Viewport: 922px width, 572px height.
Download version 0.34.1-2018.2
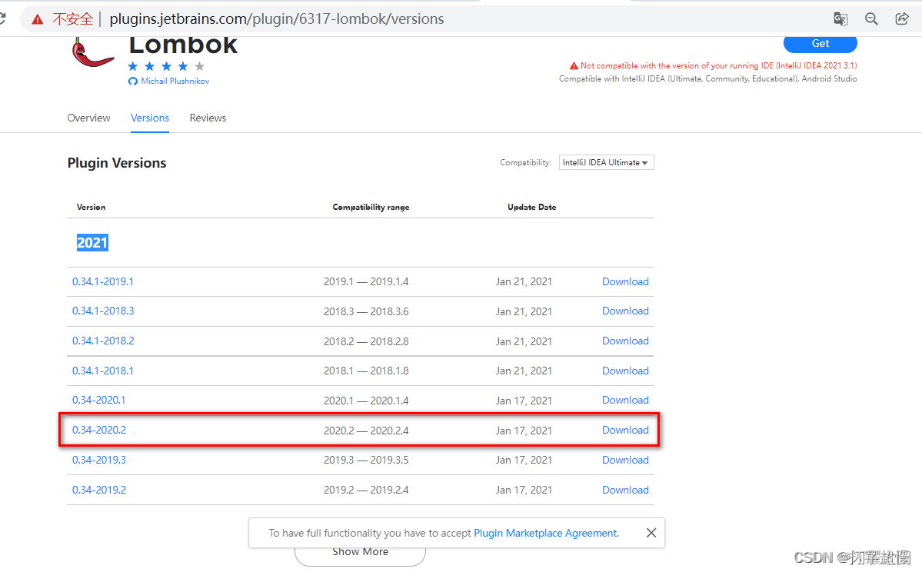click(x=625, y=341)
